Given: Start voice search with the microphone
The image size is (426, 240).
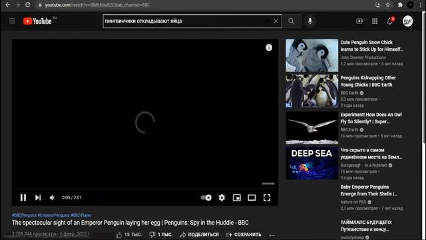Looking at the screenshot, I should click(310, 21).
